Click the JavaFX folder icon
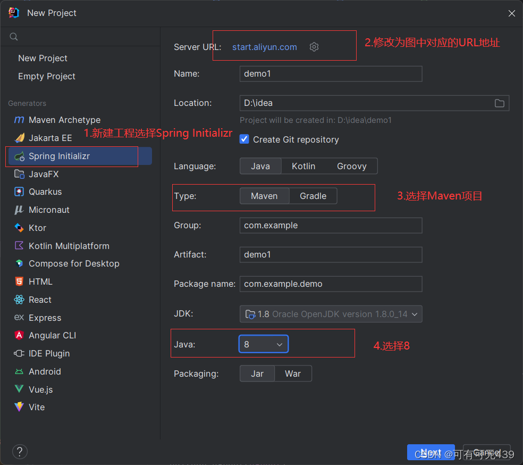Image resolution: width=523 pixels, height=465 pixels. (19, 174)
